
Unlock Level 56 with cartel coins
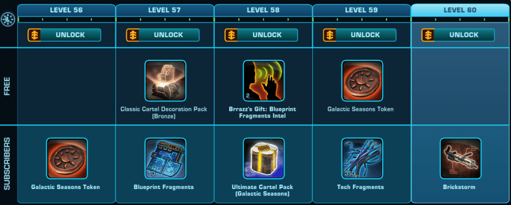coord(64,35)
